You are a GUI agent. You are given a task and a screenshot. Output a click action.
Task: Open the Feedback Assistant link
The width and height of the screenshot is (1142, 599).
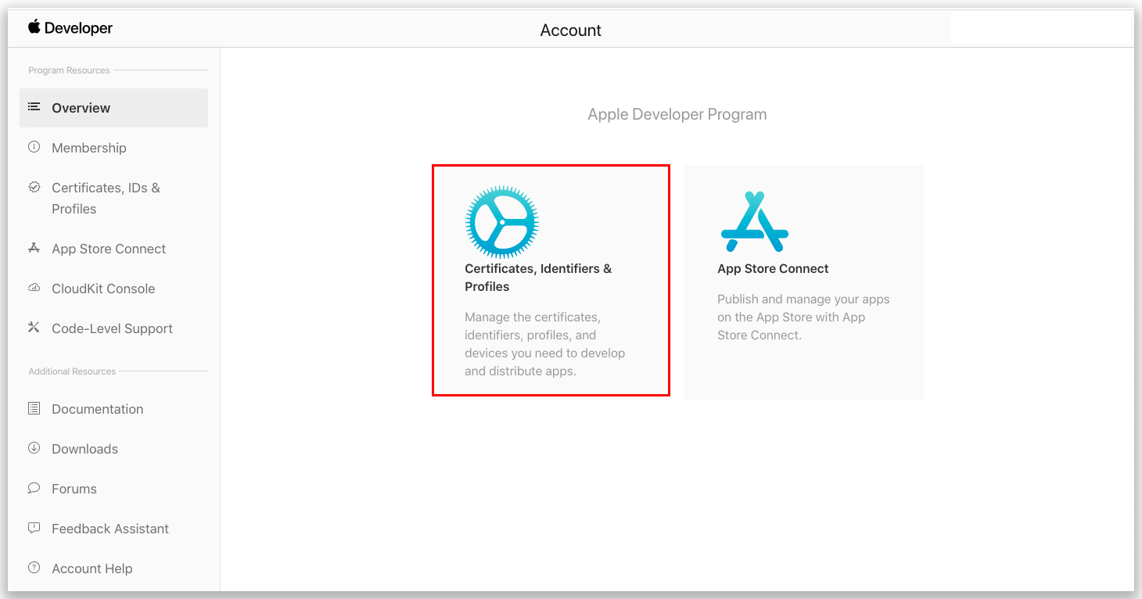(110, 529)
